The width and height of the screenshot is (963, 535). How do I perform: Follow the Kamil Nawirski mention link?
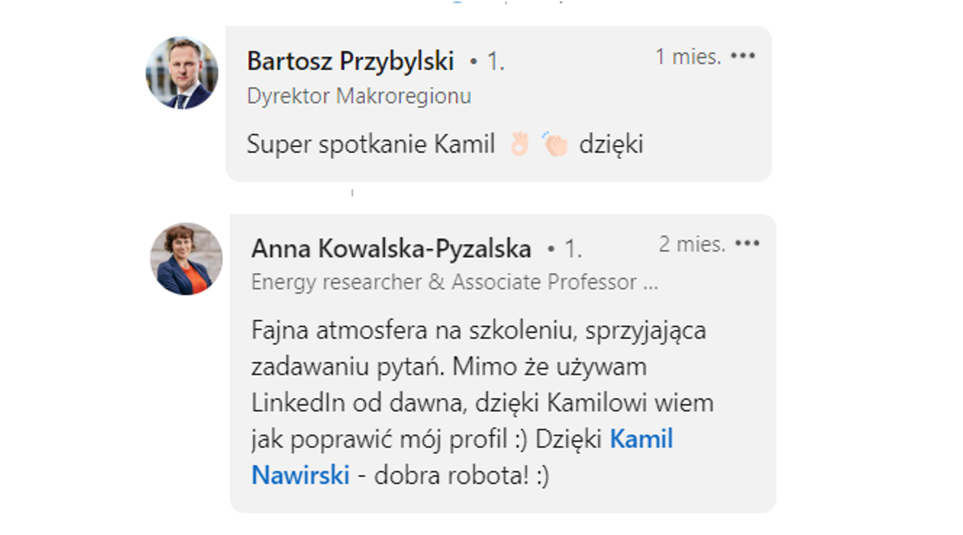point(641,439)
